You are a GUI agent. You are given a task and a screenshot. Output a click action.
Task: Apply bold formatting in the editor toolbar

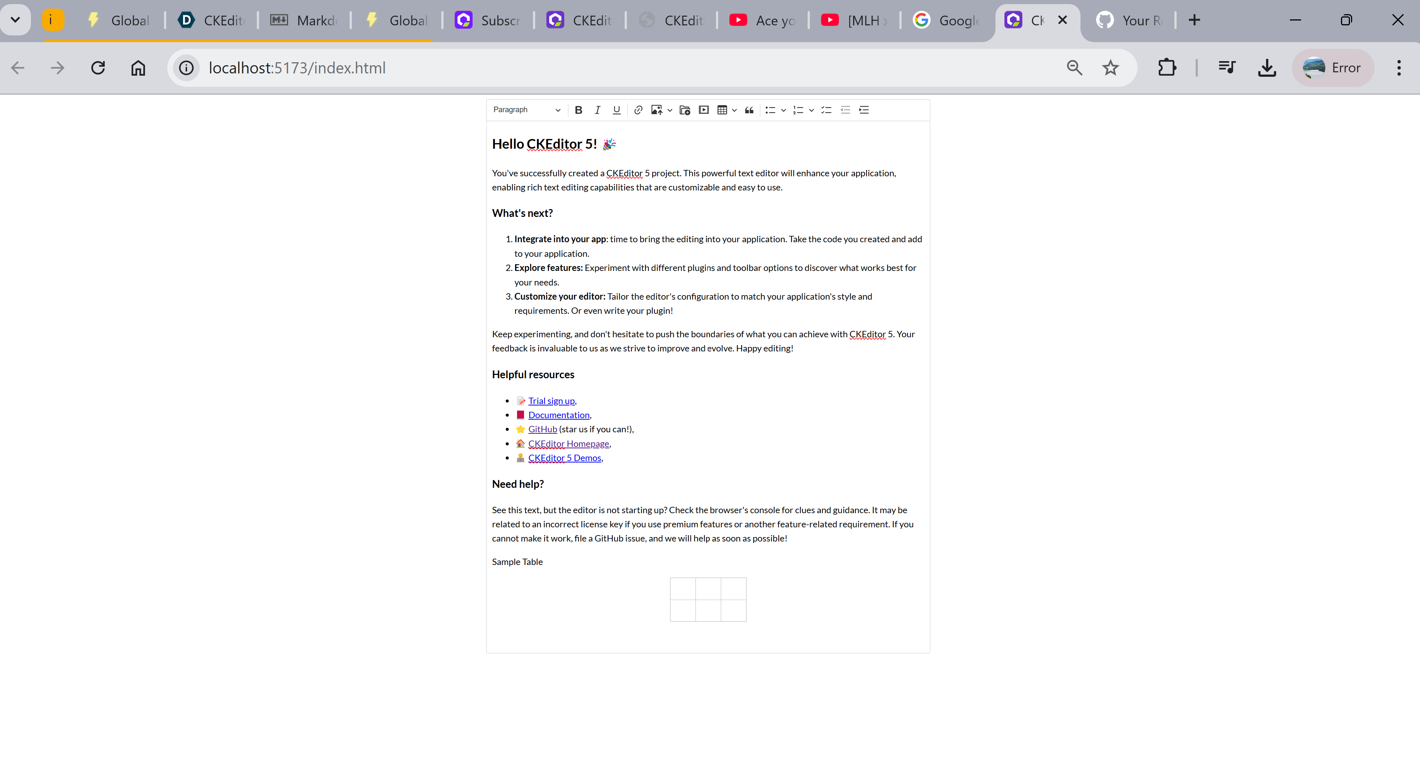click(x=578, y=110)
